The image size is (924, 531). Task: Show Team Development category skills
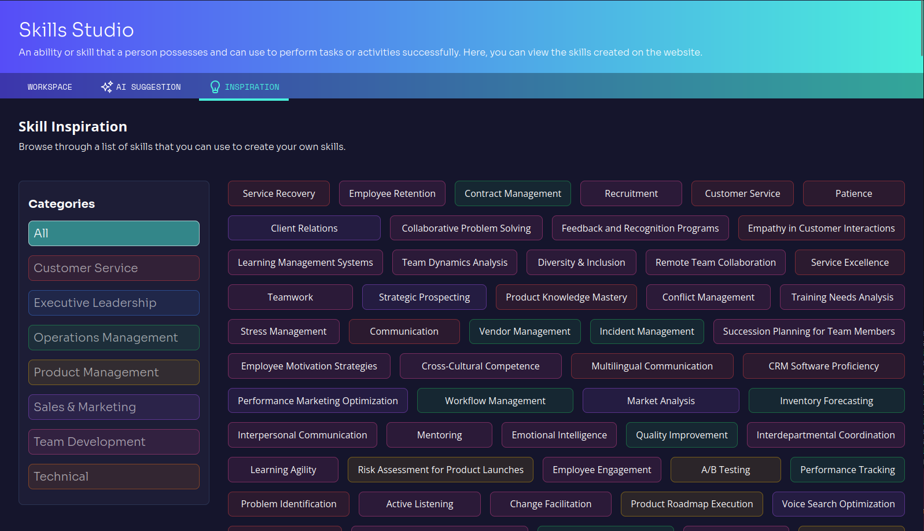114,442
